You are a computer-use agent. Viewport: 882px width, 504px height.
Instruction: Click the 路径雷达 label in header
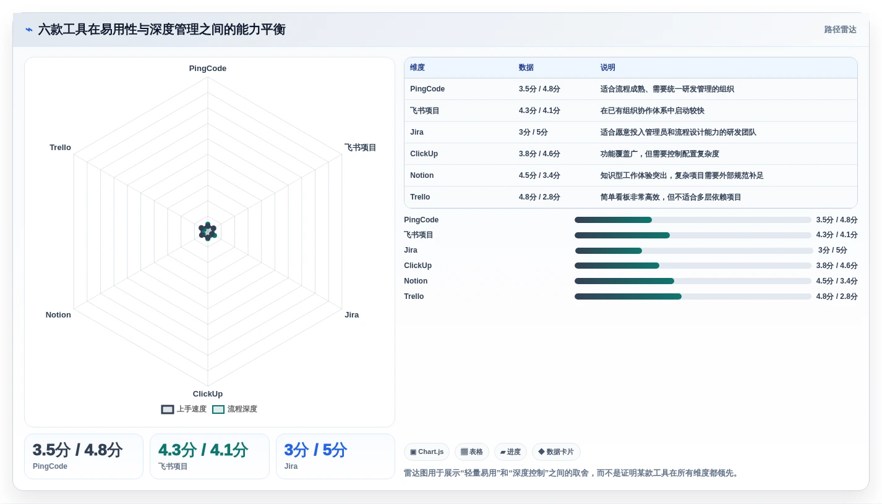point(840,30)
